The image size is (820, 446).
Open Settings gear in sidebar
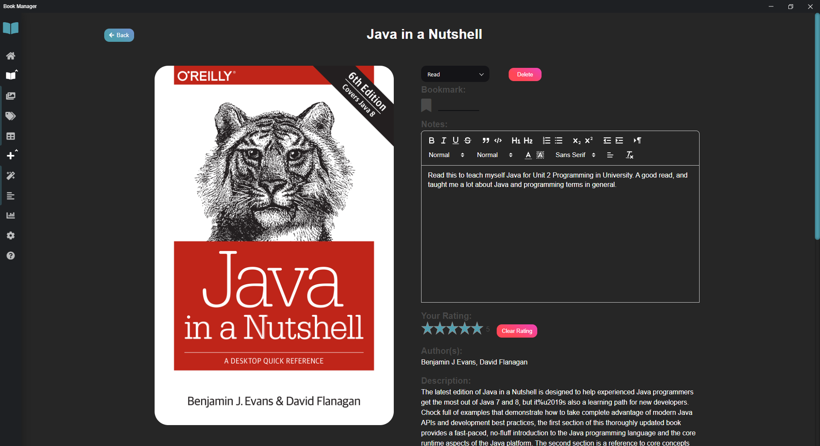tap(11, 236)
